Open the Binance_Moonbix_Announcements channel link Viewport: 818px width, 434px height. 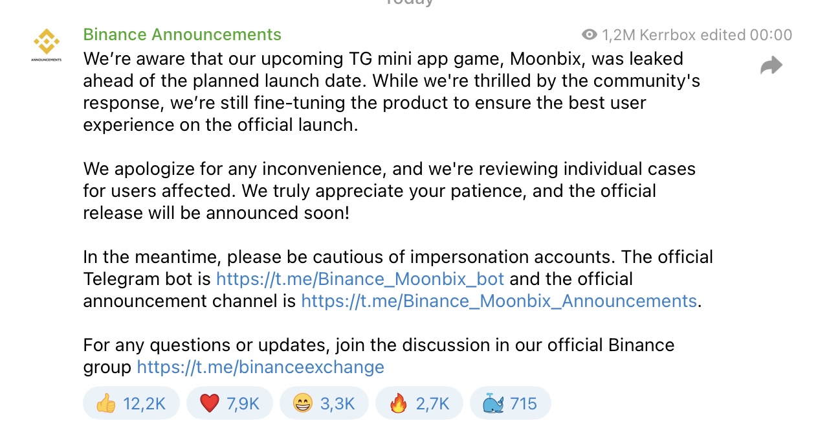(x=498, y=301)
